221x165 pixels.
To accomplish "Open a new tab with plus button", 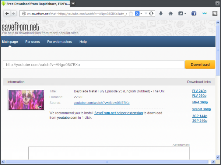I will pyautogui.click(x=73, y=4).
